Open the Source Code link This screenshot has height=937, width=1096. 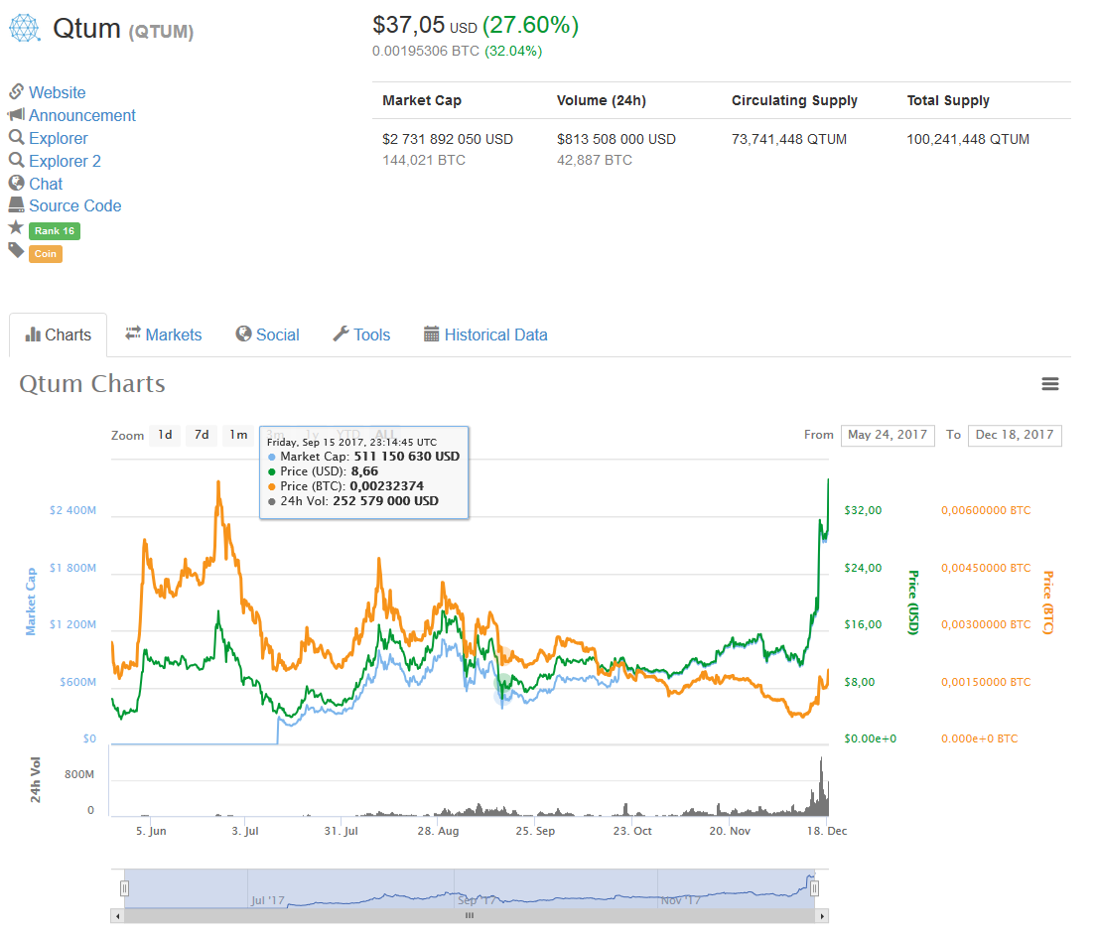coord(75,206)
